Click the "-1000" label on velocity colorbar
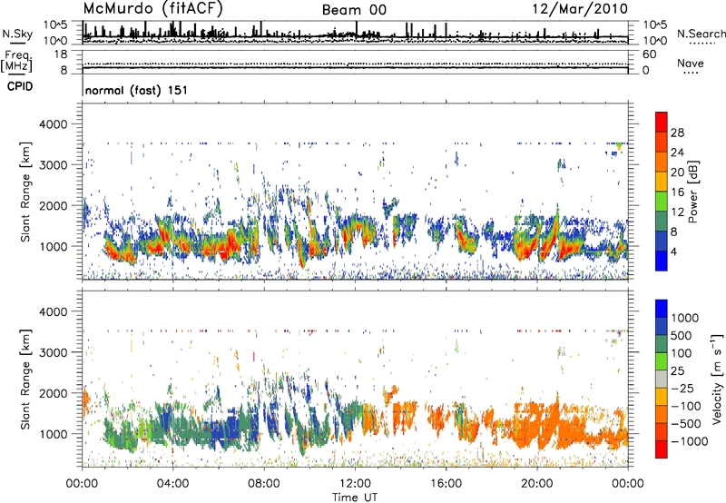726x503 pixels. (x=689, y=441)
